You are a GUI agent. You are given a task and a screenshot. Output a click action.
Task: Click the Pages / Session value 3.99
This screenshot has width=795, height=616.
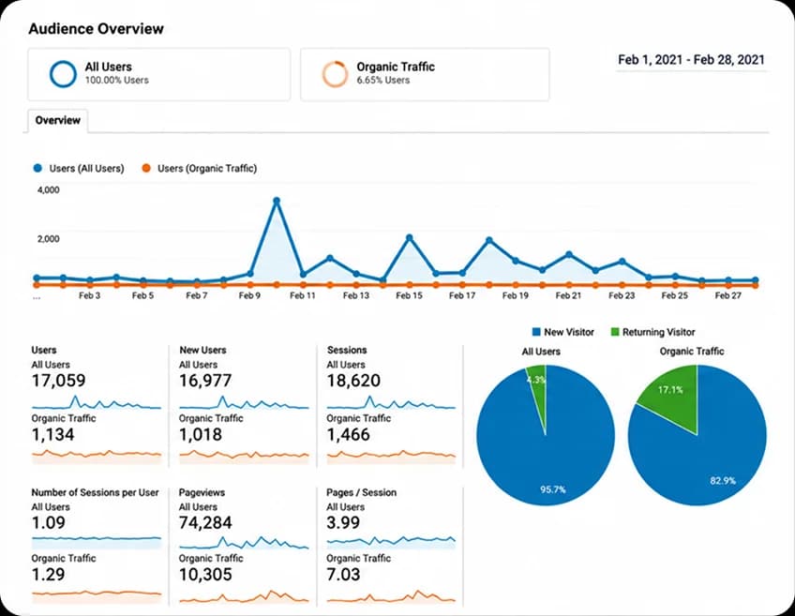pos(343,523)
